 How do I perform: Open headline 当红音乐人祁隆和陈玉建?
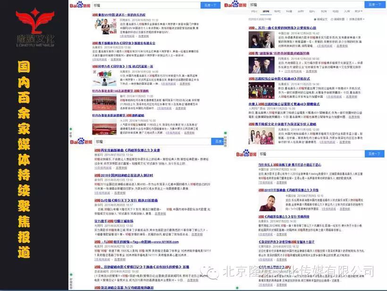[x=290, y=165]
